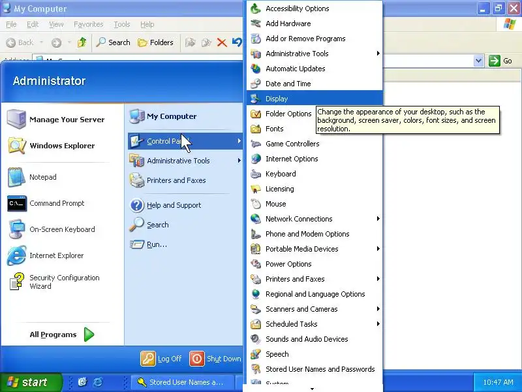
Task: Click the Start button on the taskbar
Action: [x=31, y=382]
